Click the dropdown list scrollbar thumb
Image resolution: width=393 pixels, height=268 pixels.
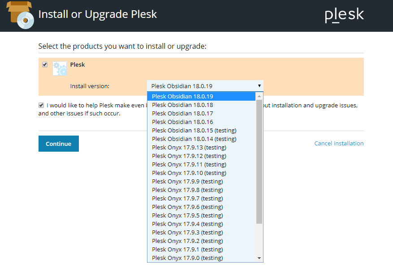(x=259, y=161)
